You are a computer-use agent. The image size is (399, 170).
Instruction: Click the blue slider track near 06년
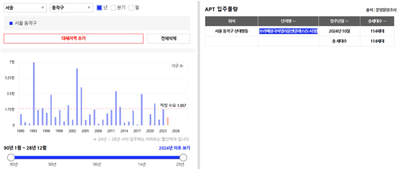click(97, 157)
